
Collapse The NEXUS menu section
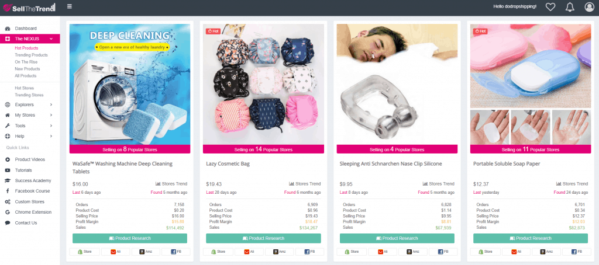pos(30,39)
